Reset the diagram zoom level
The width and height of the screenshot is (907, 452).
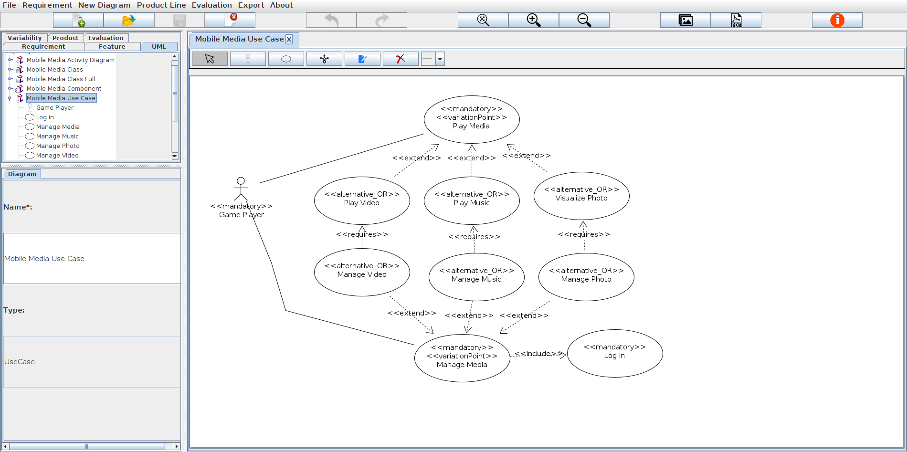click(483, 20)
